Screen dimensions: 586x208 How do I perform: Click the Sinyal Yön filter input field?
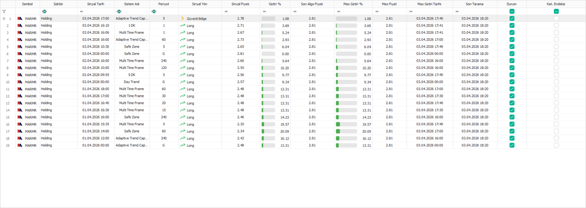pos(200,12)
